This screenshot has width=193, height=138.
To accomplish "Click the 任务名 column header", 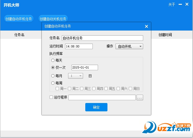I will pos(19,35).
